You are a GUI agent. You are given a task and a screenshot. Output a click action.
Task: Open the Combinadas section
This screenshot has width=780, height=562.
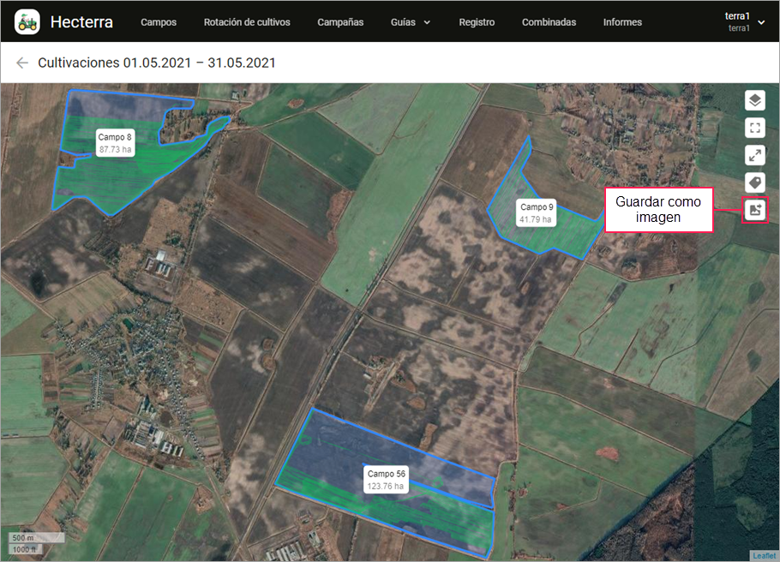tap(549, 22)
